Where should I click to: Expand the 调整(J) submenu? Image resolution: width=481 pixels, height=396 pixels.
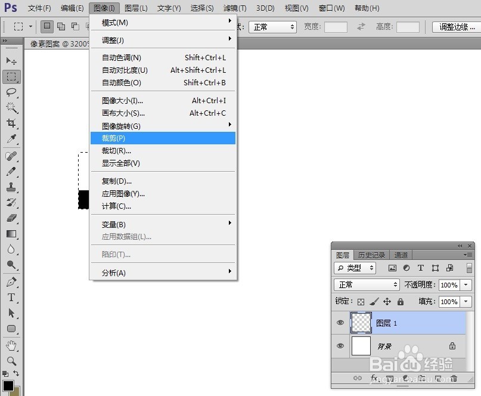tap(163, 40)
